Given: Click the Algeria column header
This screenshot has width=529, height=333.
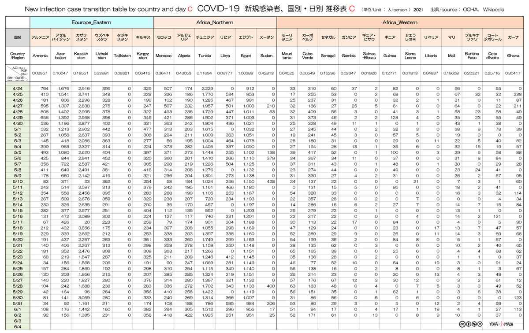Looking at the screenshot, I should [184, 56].
